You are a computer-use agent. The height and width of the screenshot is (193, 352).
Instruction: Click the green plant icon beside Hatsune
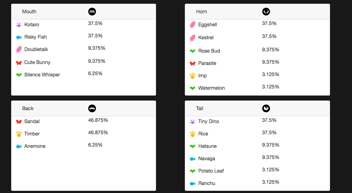point(193,146)
